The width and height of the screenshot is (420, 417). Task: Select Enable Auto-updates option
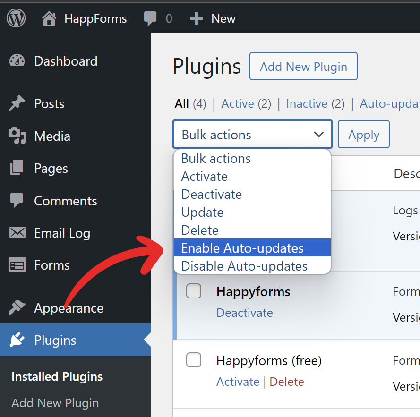click(252, 248)
